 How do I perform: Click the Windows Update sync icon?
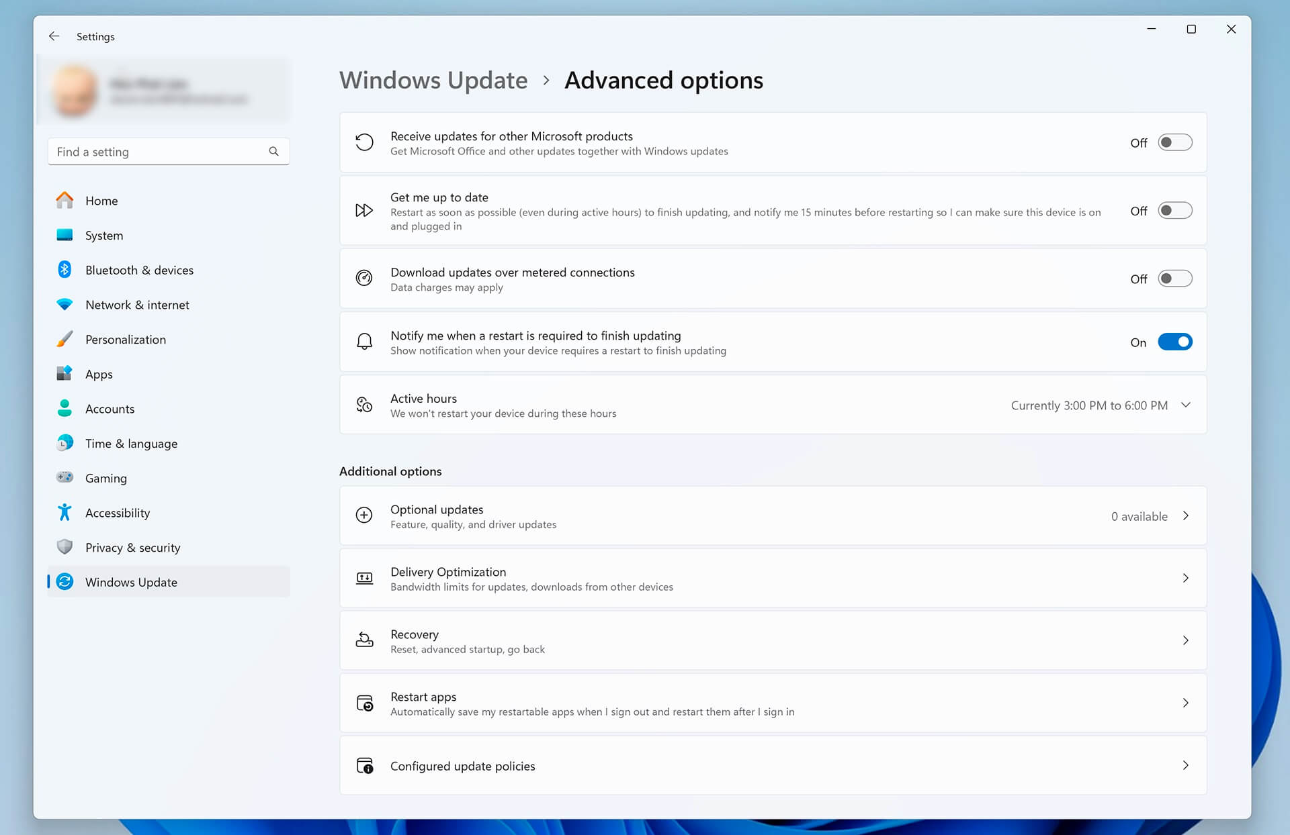click(x=64, y=582)
